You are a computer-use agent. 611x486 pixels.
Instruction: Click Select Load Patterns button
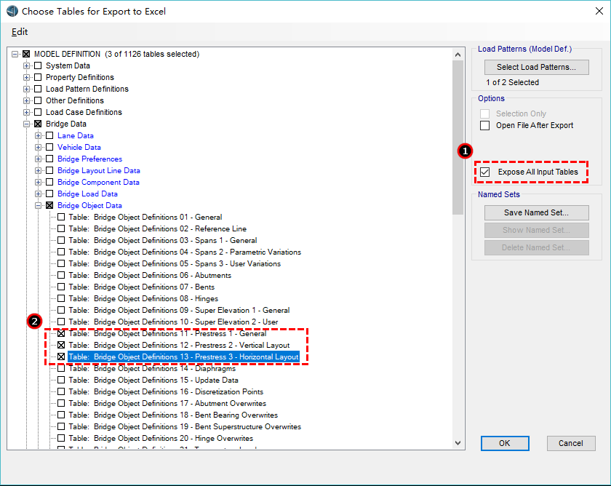536,67
